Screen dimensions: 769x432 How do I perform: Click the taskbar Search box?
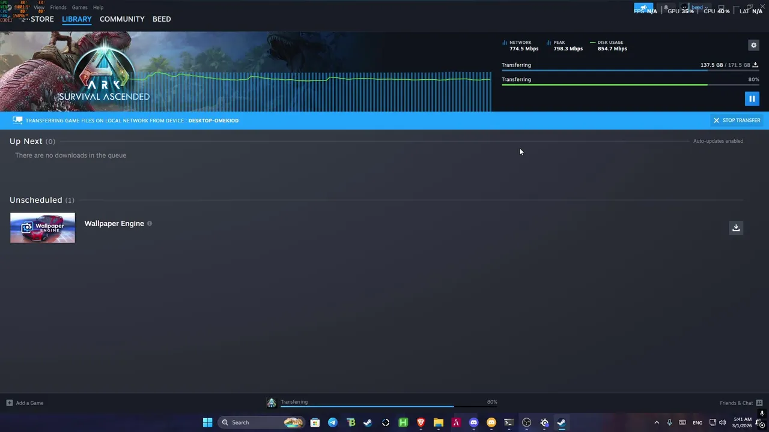coord(261,422)
